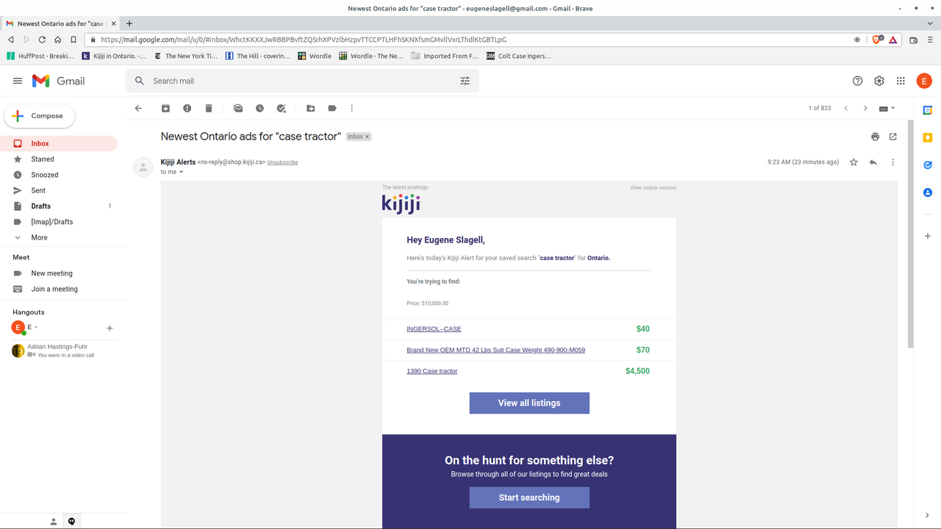Open the input tools dropdown arrow
Screen dimensions: 941x529
click(x=893, y=108)
